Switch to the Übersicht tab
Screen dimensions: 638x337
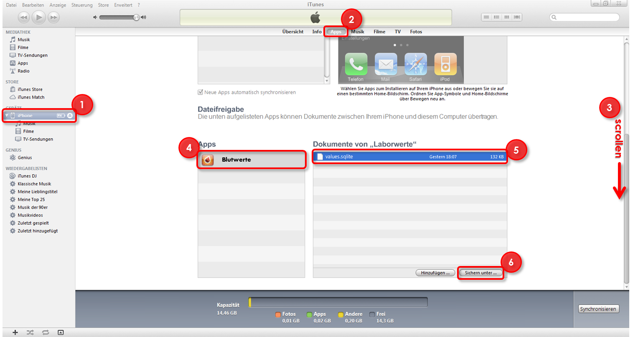click(293, 32)
